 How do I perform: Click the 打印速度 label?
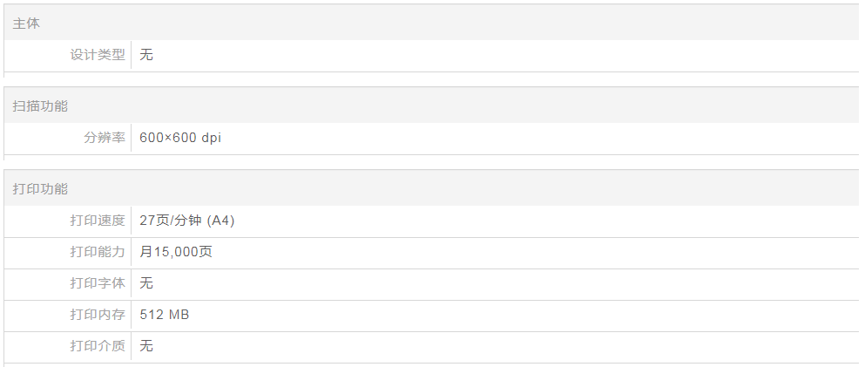coord(98,221)
